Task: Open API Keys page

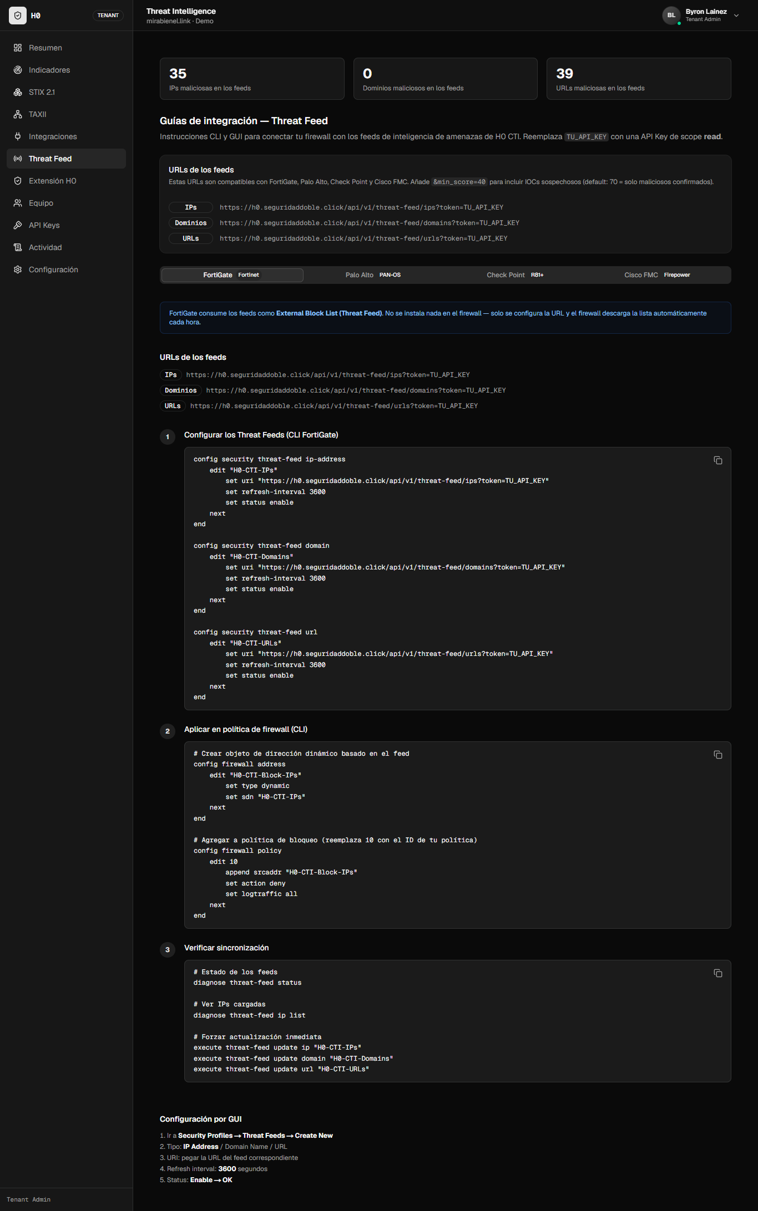Action: click(66, 225)
